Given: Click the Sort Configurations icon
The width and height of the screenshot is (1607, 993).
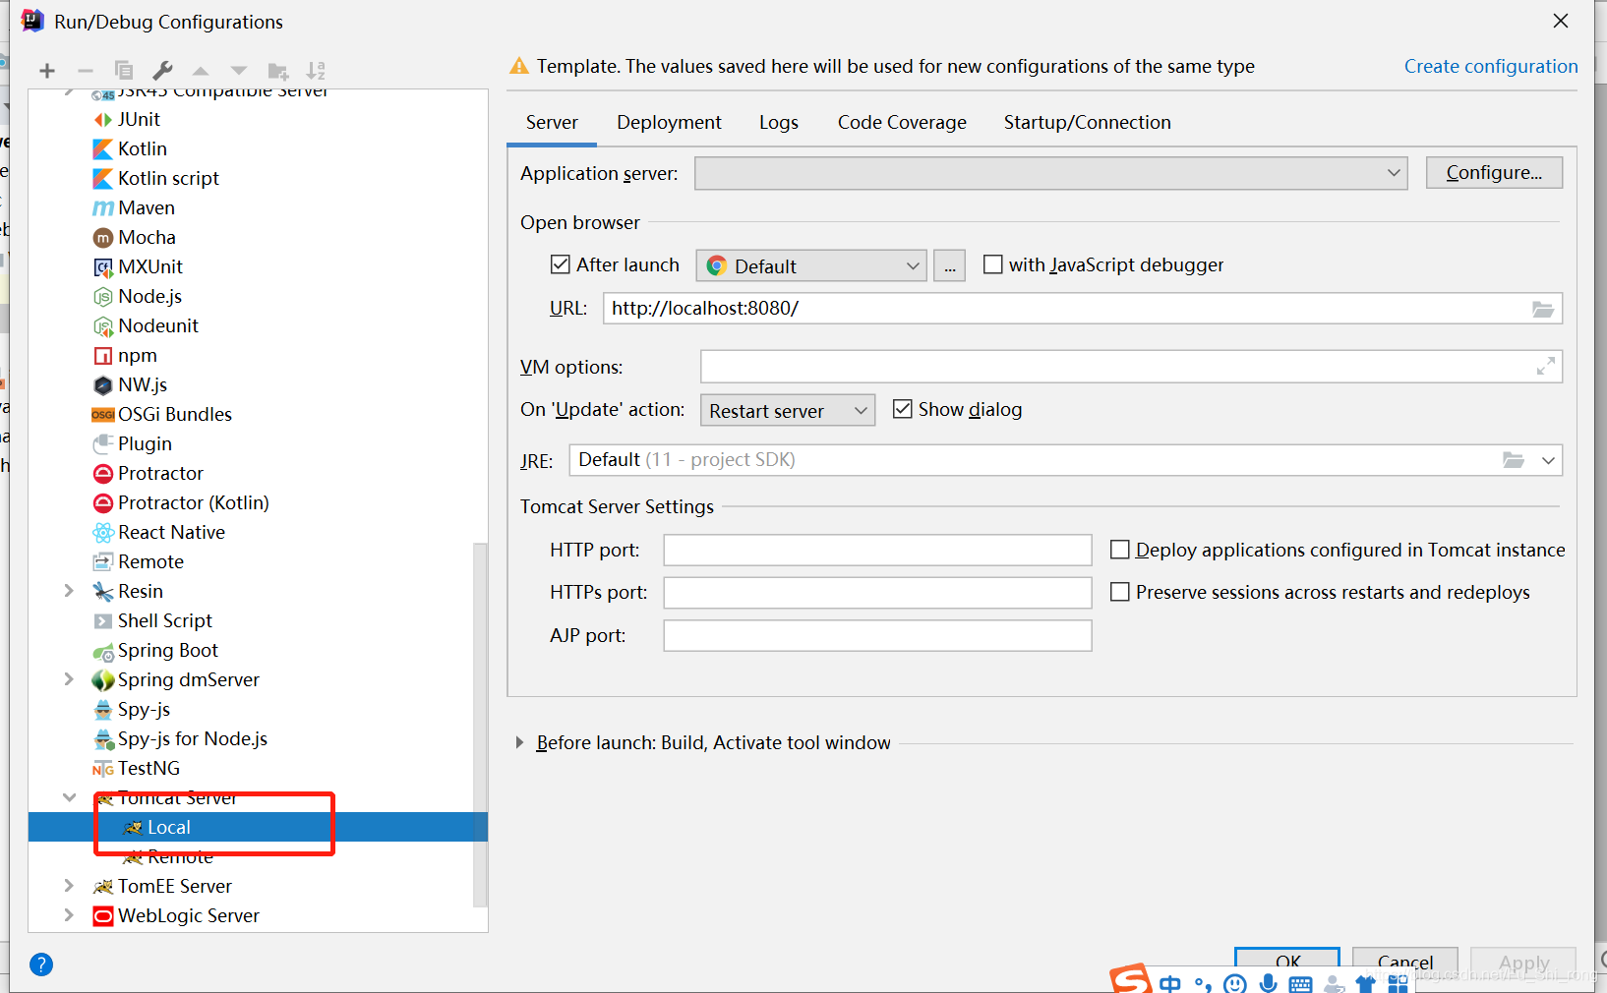Looking at the screenshot, I should coord(316,71).
